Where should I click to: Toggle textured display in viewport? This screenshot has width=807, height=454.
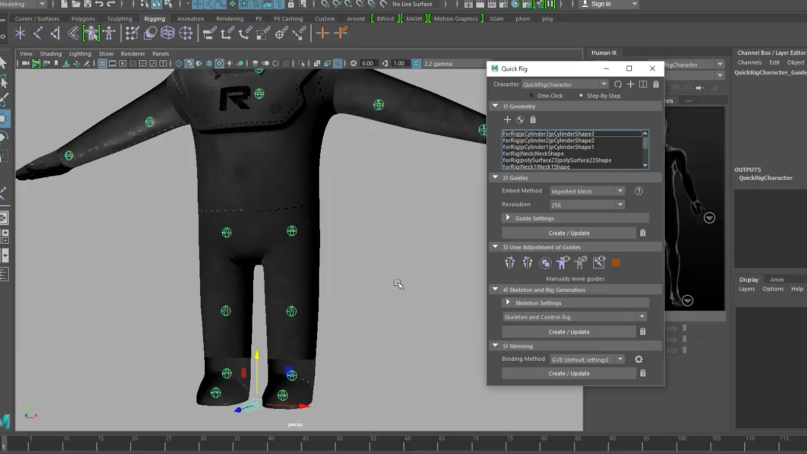[219, 63]
